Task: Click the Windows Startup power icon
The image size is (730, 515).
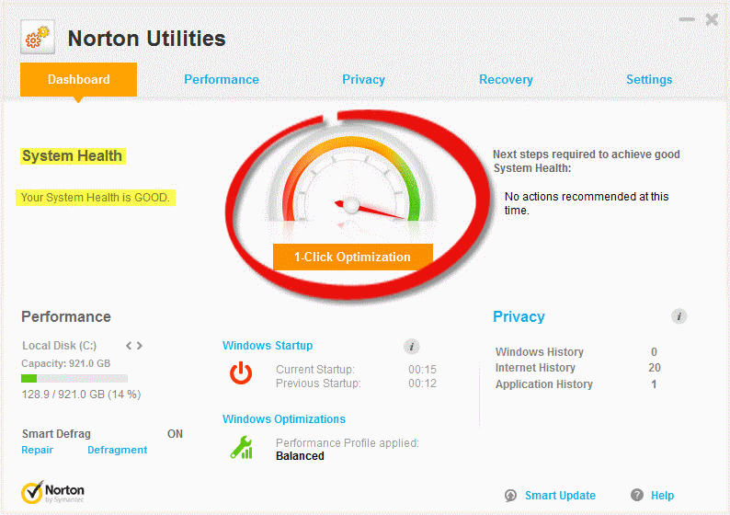Action: 241,372
